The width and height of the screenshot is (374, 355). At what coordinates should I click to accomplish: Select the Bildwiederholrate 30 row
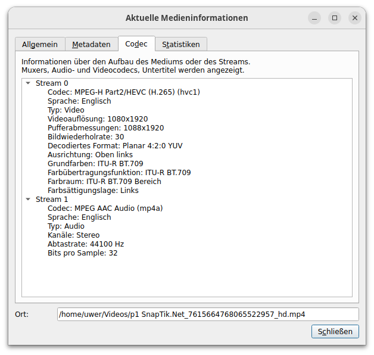click(86, 137)
